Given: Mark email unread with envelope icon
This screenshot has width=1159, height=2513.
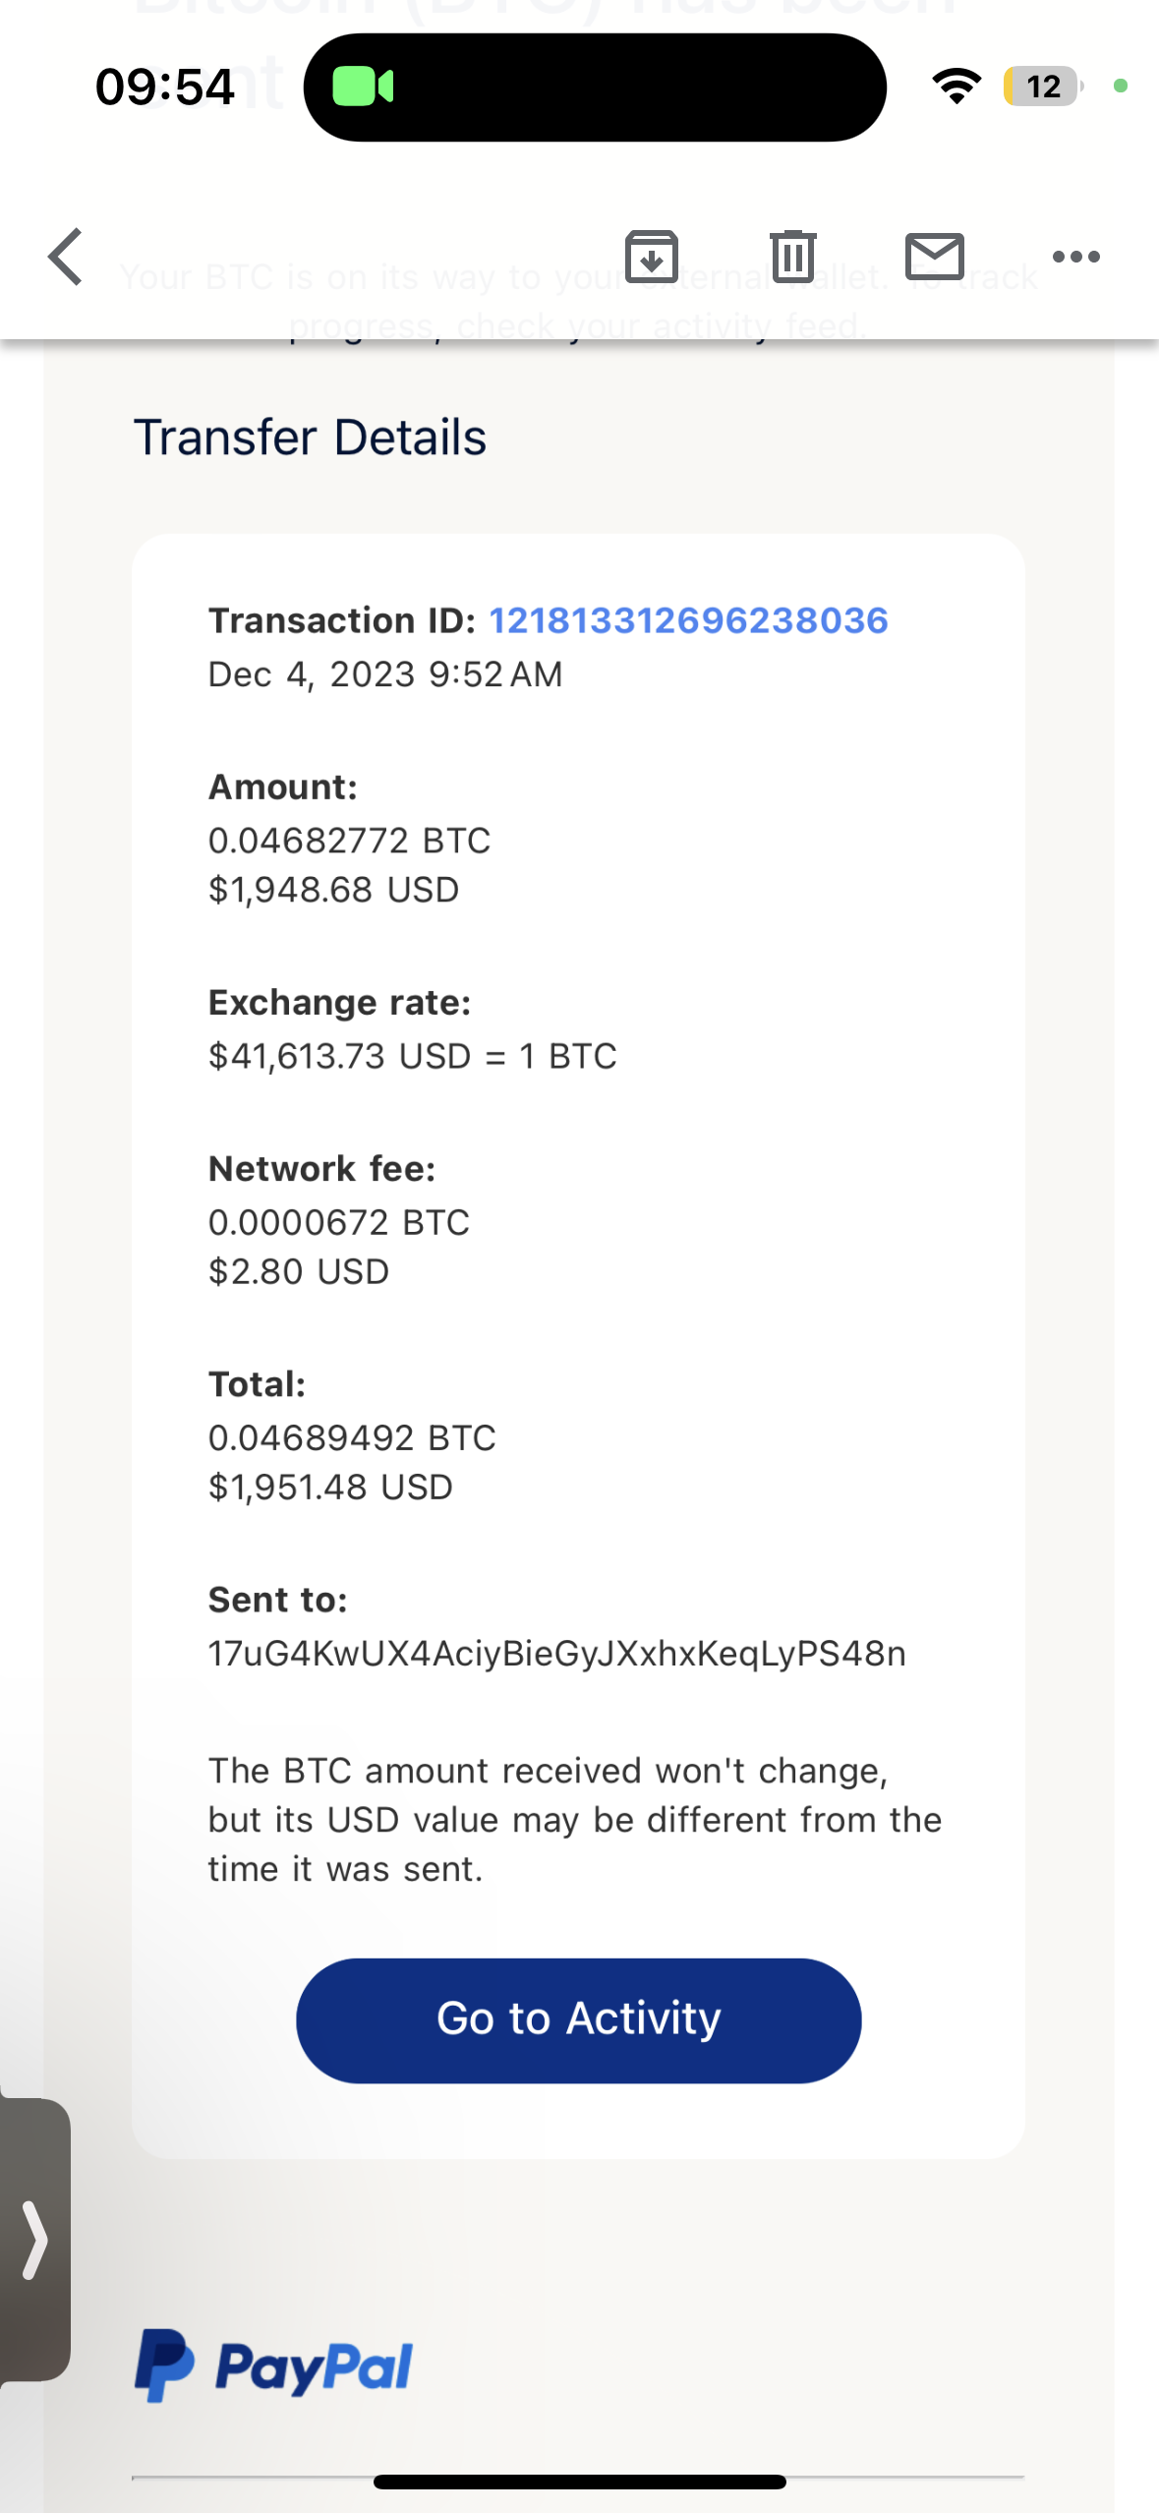Looking at the screenshot, I should click(934, 257).
